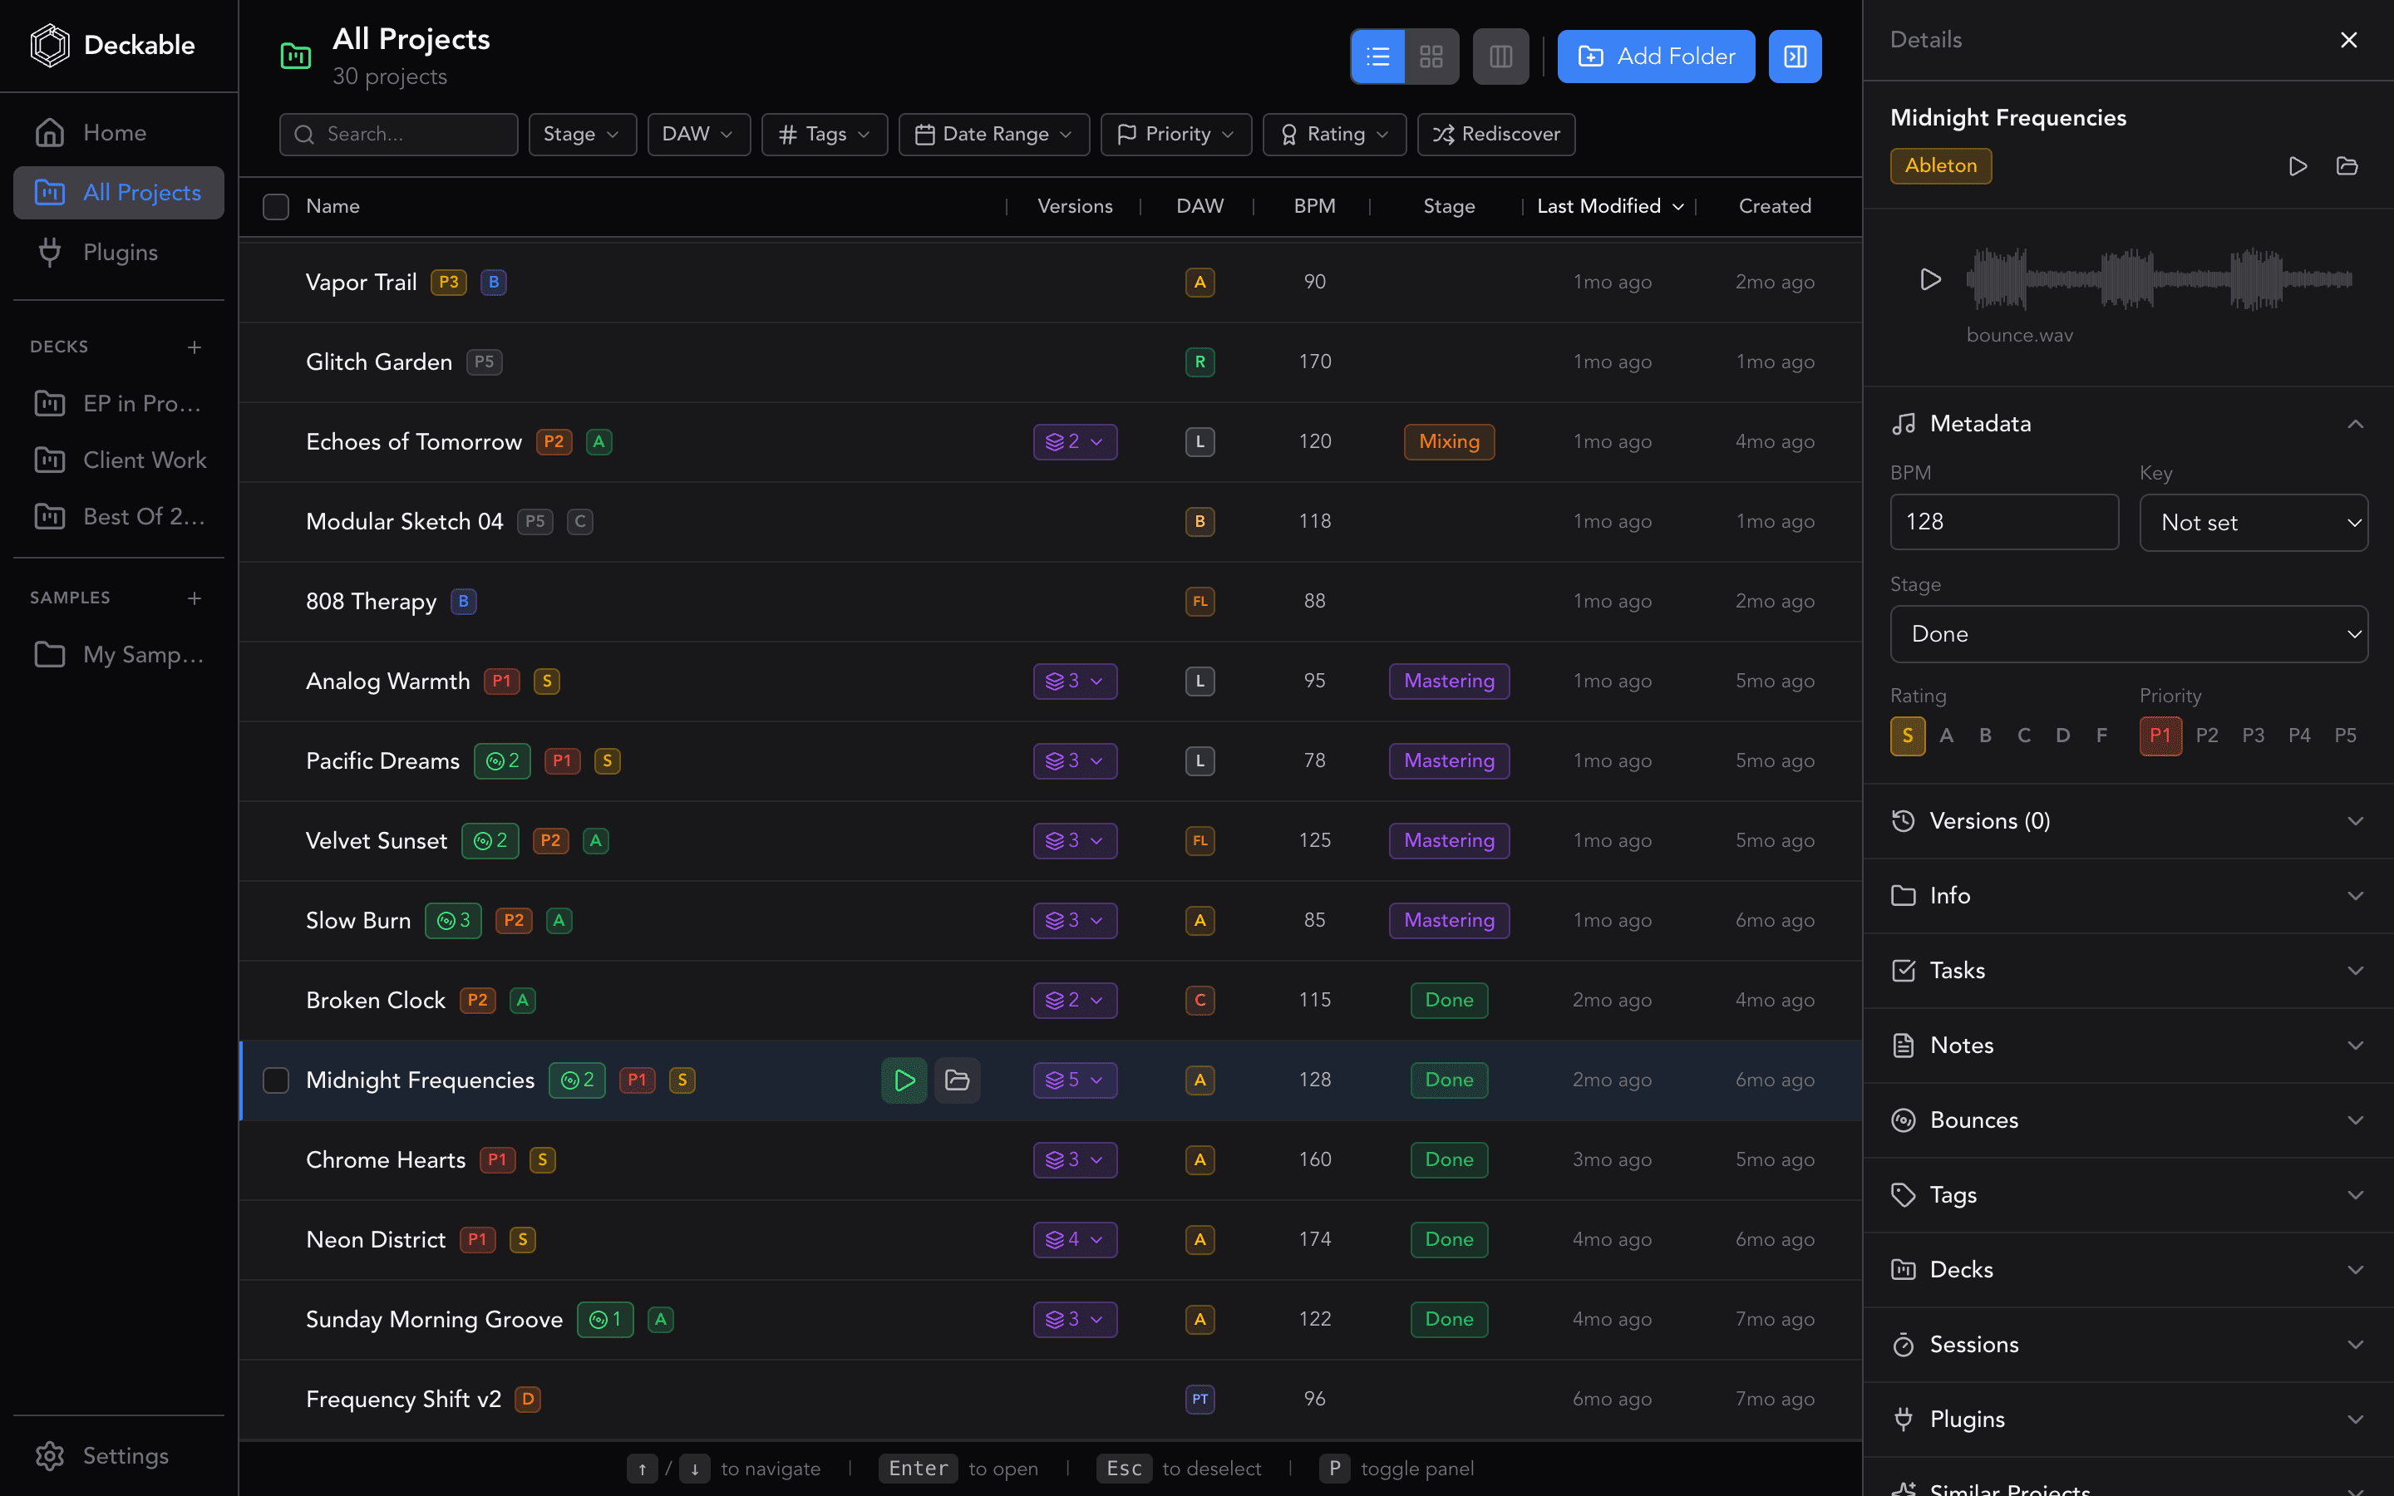Click the bounce.wav waveform
The height and width of the screenshot is (1496, 2394).
point(2159,279)
